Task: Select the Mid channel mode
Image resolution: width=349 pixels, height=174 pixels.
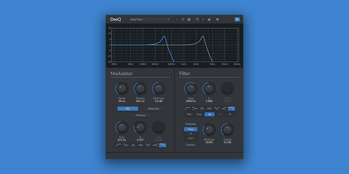Action: pyautogui.click(x=189, y=114)
